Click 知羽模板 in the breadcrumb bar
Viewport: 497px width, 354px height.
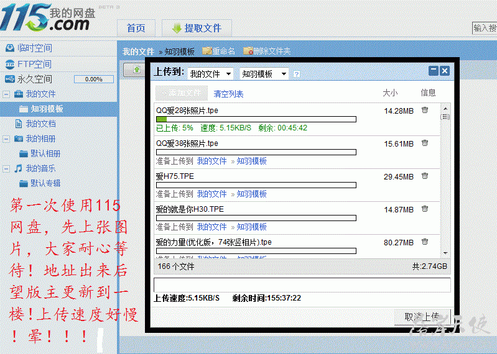pyautogui.click(x=179, y=52)
